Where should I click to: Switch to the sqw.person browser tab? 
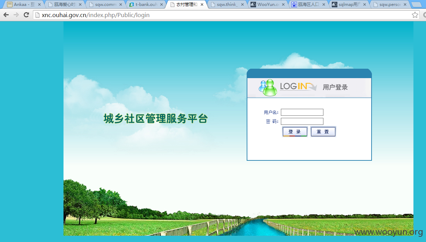click(x=389, y=5)
